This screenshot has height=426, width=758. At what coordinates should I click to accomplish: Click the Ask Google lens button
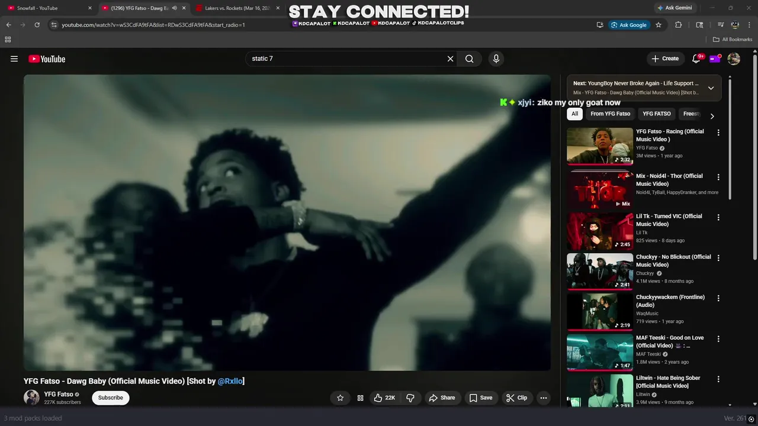[629, 25]
